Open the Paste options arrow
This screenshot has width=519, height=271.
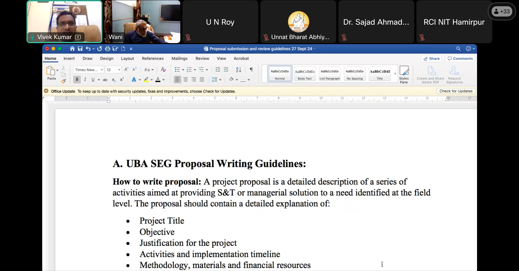coord(57,70)
